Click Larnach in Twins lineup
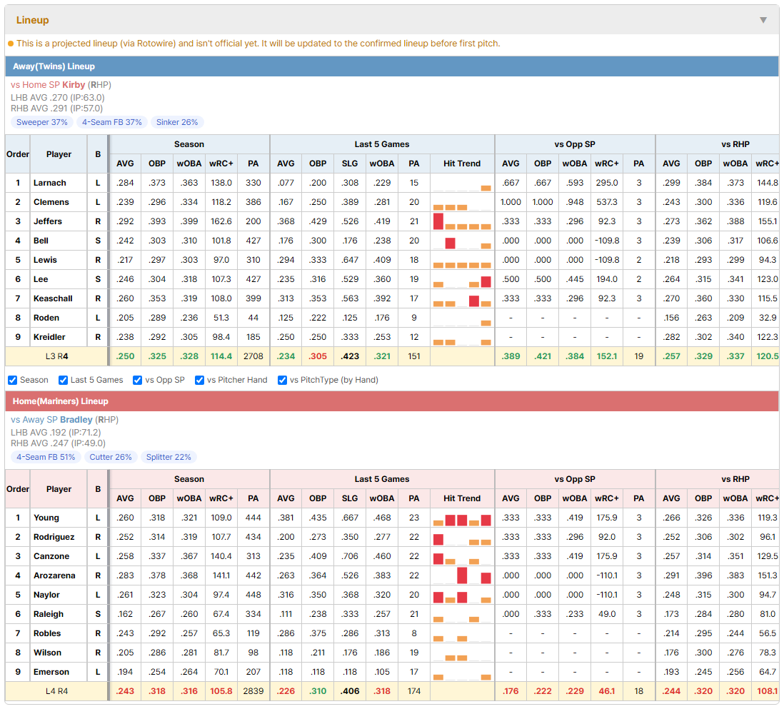The image size is (784, 709). tap(49, 183)
